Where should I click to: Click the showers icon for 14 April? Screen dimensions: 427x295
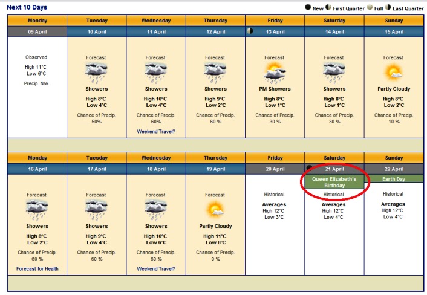[334, 73]
